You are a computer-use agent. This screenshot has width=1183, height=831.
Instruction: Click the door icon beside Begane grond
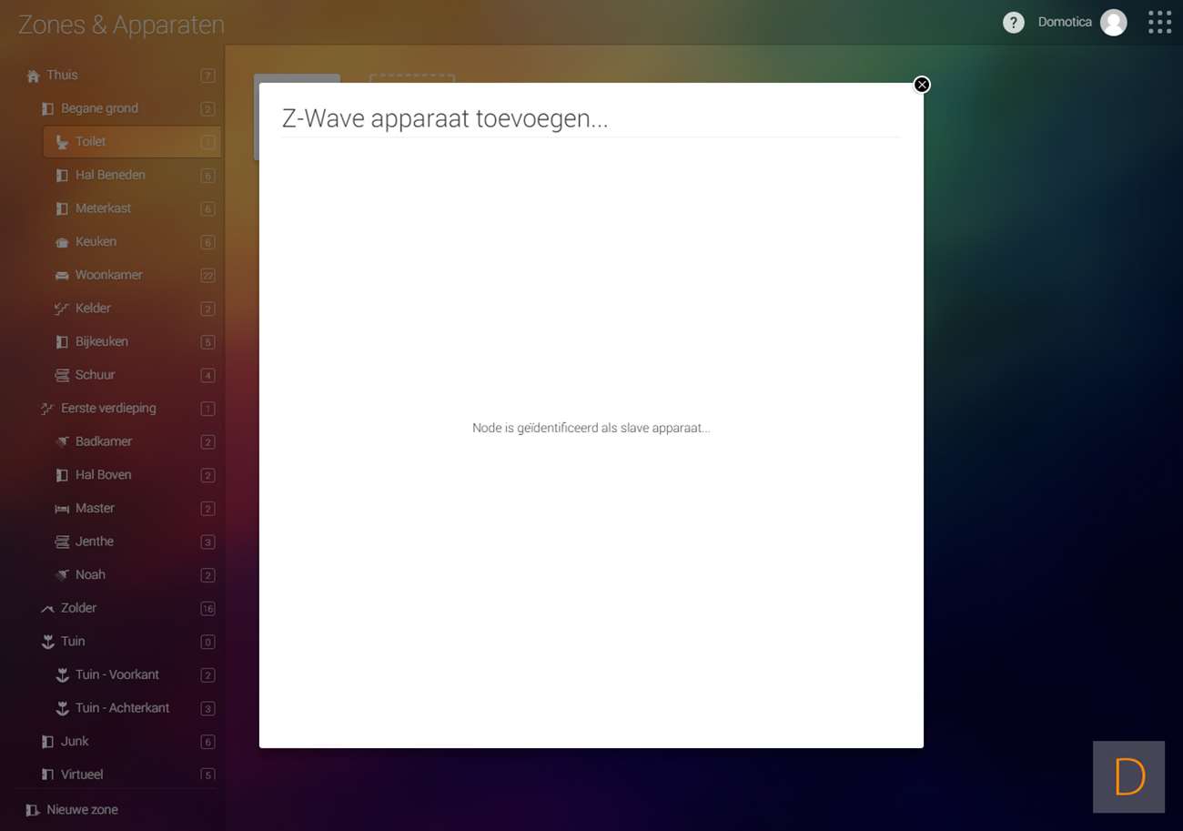point(47,109)
